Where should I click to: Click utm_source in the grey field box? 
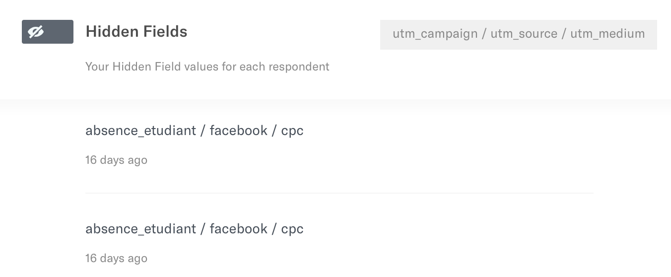pyautogui.click(x=524, y=34)
